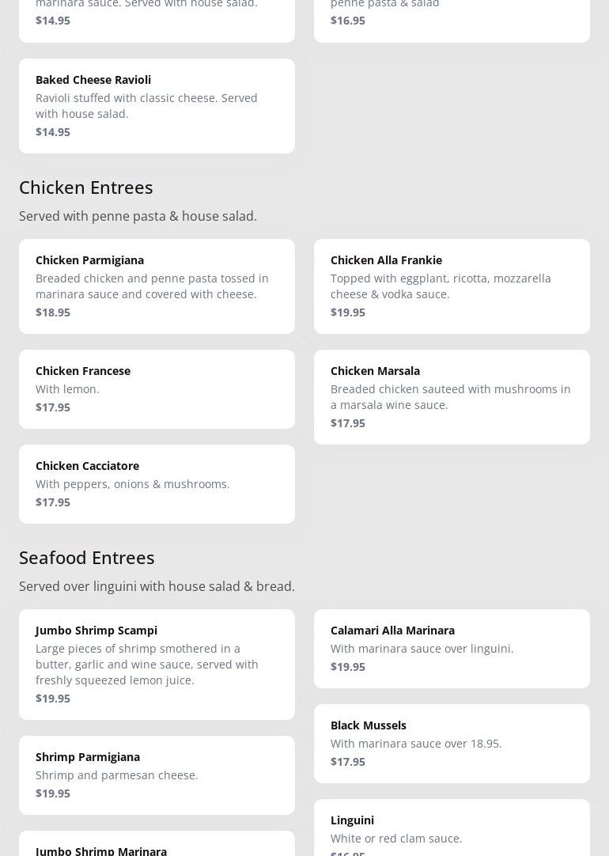Viewport: 609px width, 856px height.
Task: Pick the Jumbo Shrimp Scampi entree
Action: tap(157, 664)
